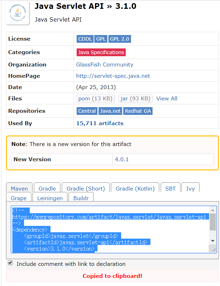Download the jar (93 KB) file
Screen dimensions: 220x286
pyautogui.click(x=135, y=99)
